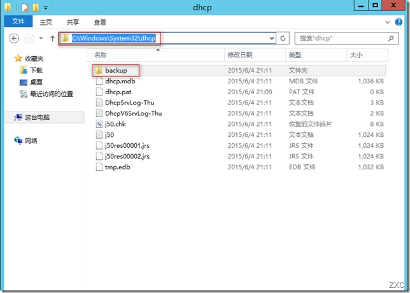
Task: Open recent locations dropdown arrow
Action: (41, 38)
